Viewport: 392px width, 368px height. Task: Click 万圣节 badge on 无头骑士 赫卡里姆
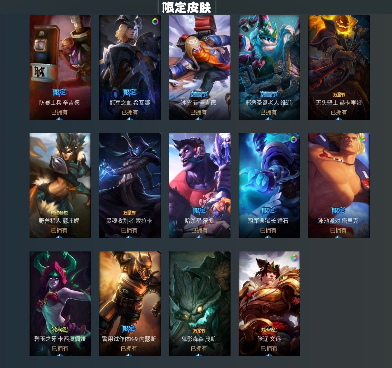pyautogui.click(x=339, y=94)
